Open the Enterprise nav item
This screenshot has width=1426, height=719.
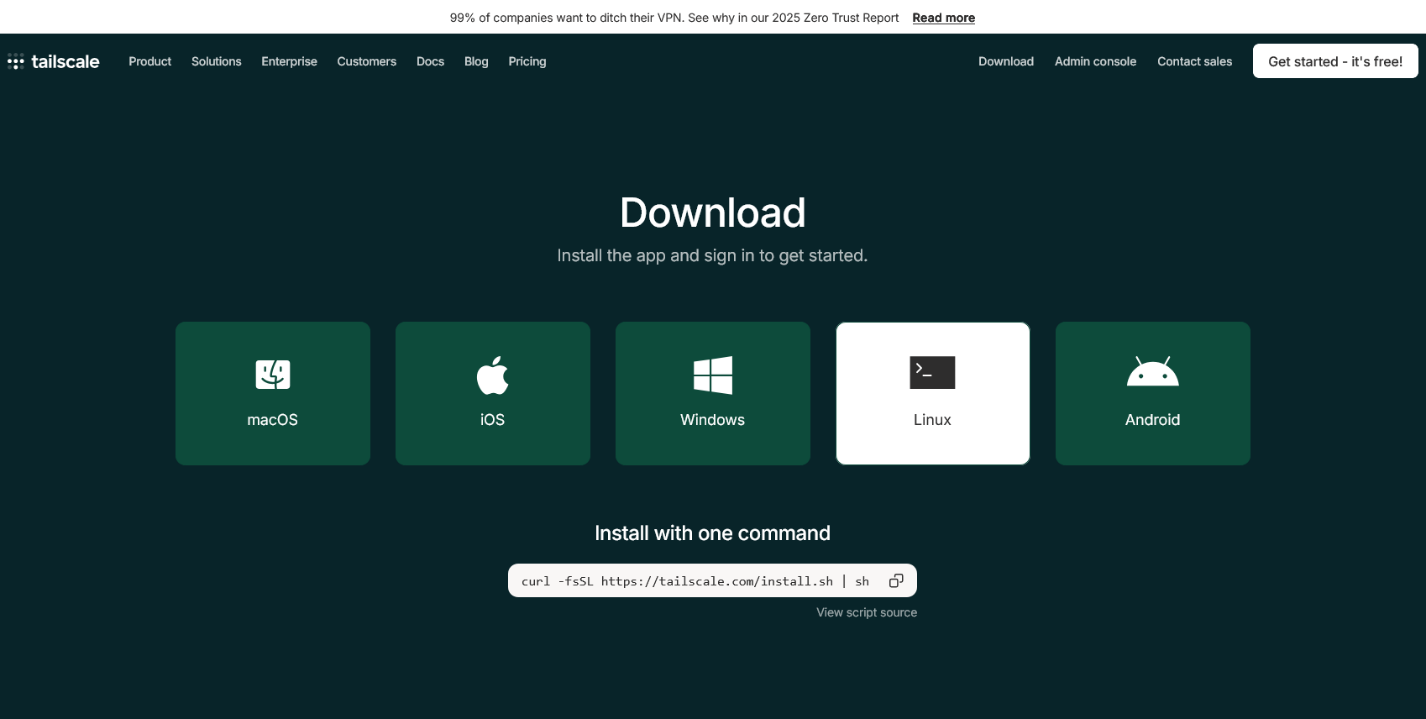(x=289, y=61)
